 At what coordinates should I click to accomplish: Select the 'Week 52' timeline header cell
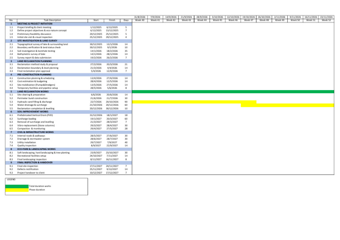point(326,20)
